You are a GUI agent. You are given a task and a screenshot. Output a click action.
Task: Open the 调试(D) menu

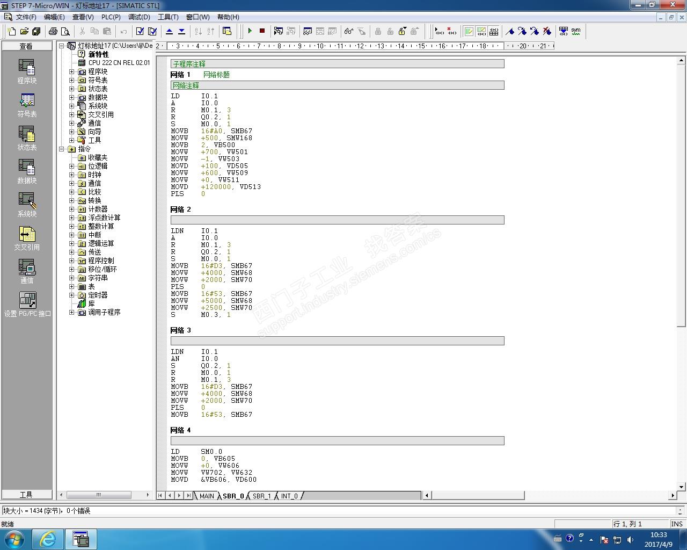[x=139, y=17]
